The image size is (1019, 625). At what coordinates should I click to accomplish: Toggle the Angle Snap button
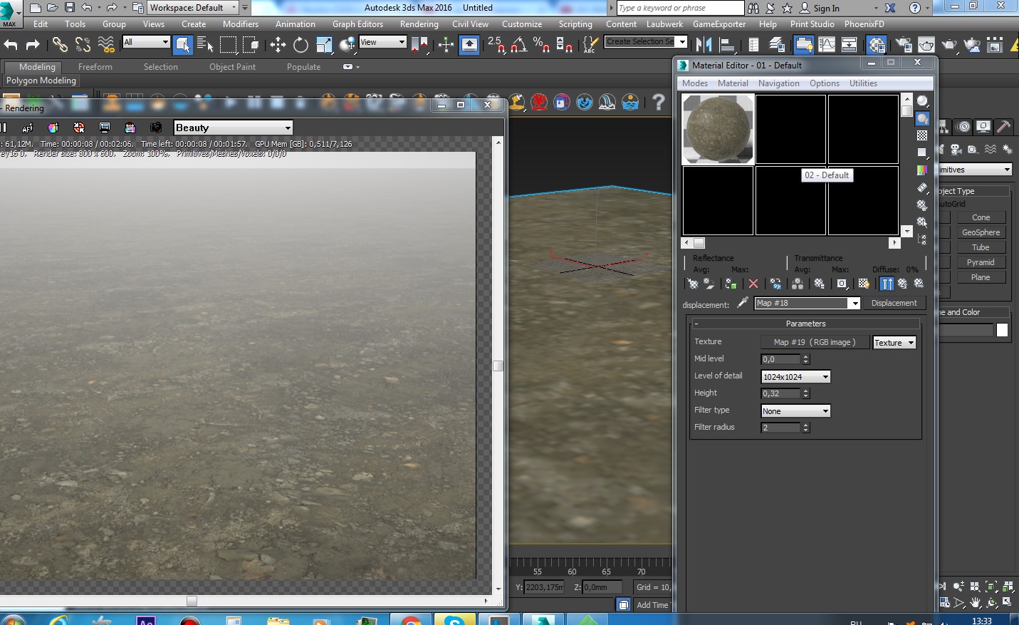518,45
